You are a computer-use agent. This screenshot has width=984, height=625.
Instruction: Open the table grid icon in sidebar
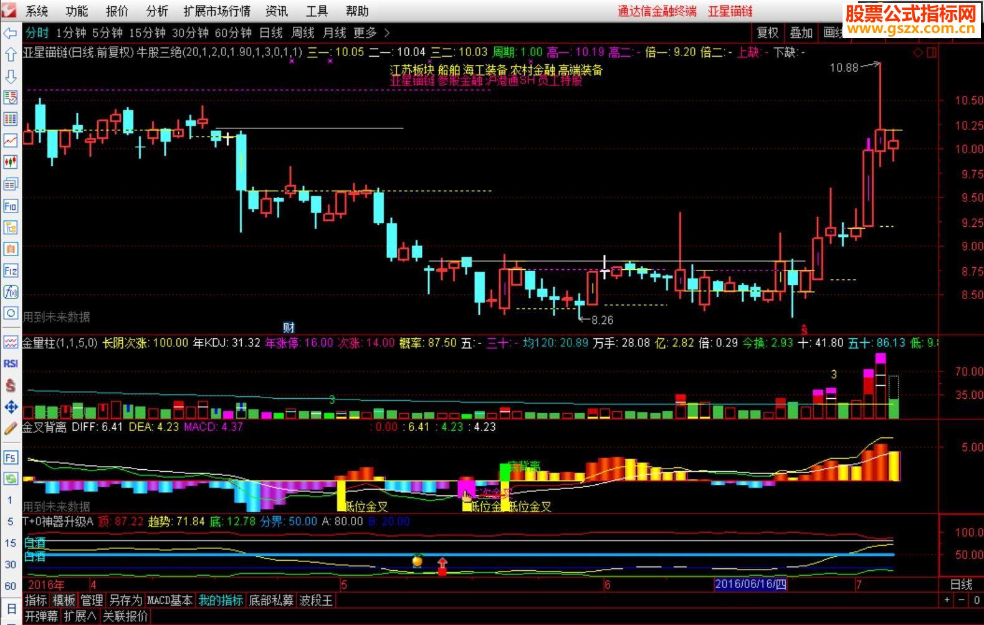click(11, 119)
